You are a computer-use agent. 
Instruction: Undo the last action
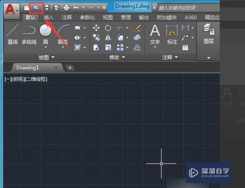(x=76, y=8)
